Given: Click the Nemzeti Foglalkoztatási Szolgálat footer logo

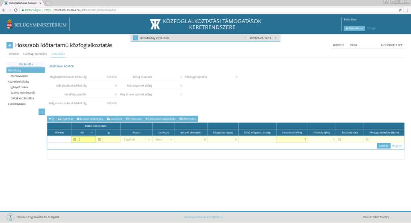Looking at the screenshot, I should [x=10, y=217].
